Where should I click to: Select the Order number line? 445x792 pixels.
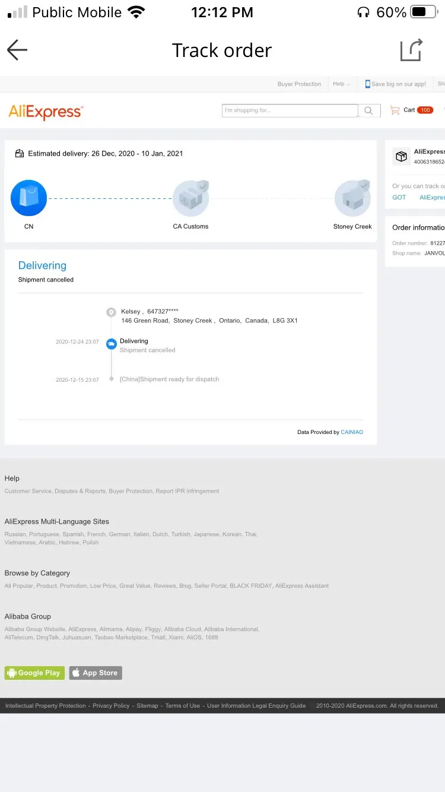pyautogui.click(x=418, y=243)
